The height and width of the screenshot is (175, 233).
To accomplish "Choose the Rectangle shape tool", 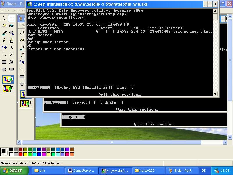I will point(4,62).
